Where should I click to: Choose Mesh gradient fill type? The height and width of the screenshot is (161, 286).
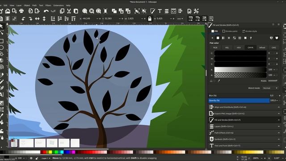pos(234,38)
